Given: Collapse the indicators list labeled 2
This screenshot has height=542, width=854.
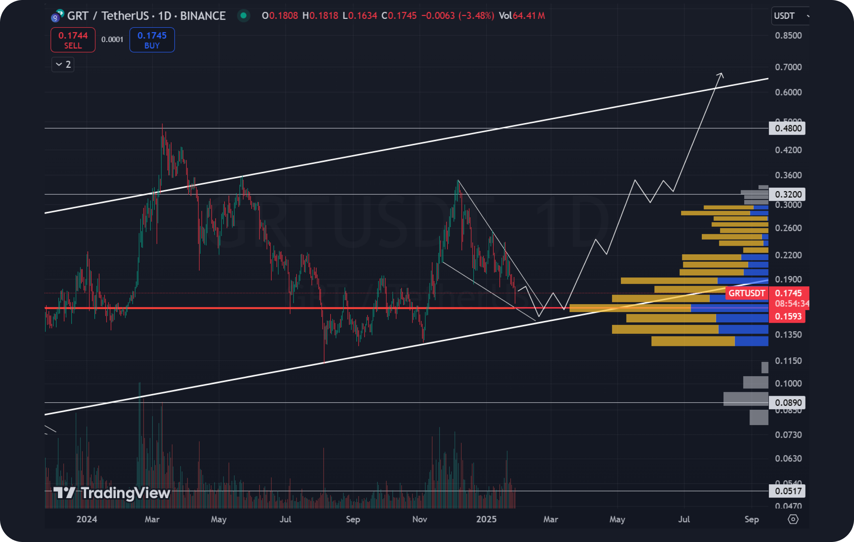Looking at the screenshot, I should point(62,65).
